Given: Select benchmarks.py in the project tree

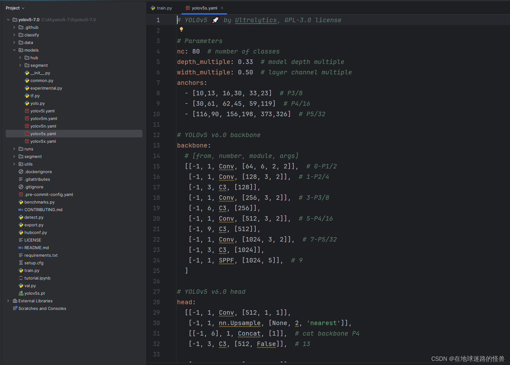Looking at the screenshot, I should [39, 202].
